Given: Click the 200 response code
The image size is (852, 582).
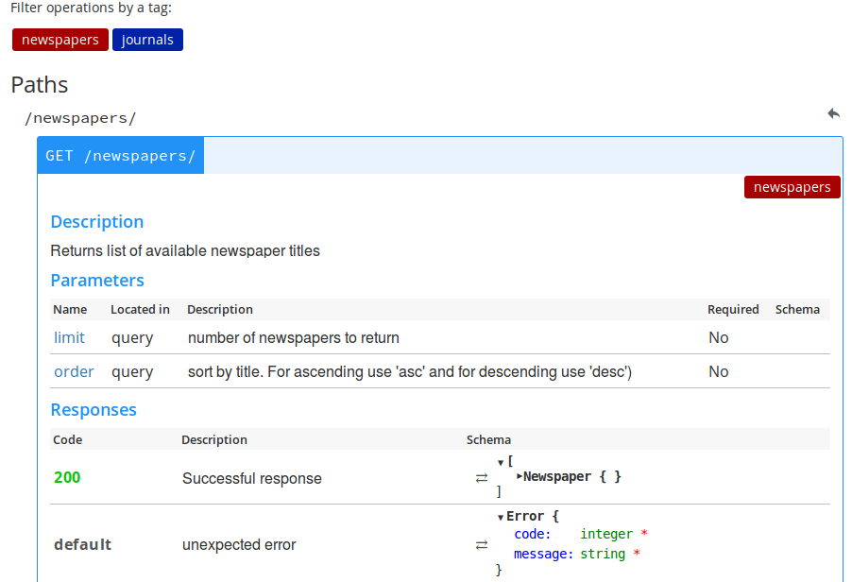Looking at the screenshot, I should [x=67, y=477].
